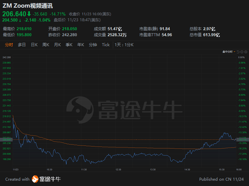Switch to the Tick view tab
The image size is (249, 186).
coord(106,45)
